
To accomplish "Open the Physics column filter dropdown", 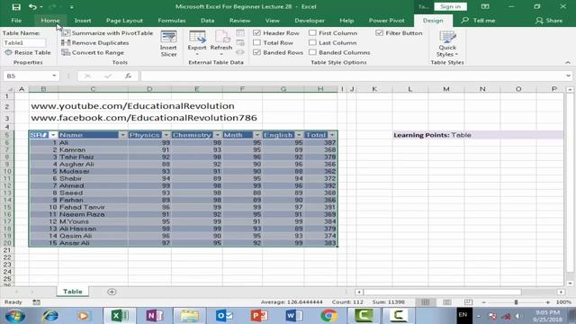I will 166,135.
